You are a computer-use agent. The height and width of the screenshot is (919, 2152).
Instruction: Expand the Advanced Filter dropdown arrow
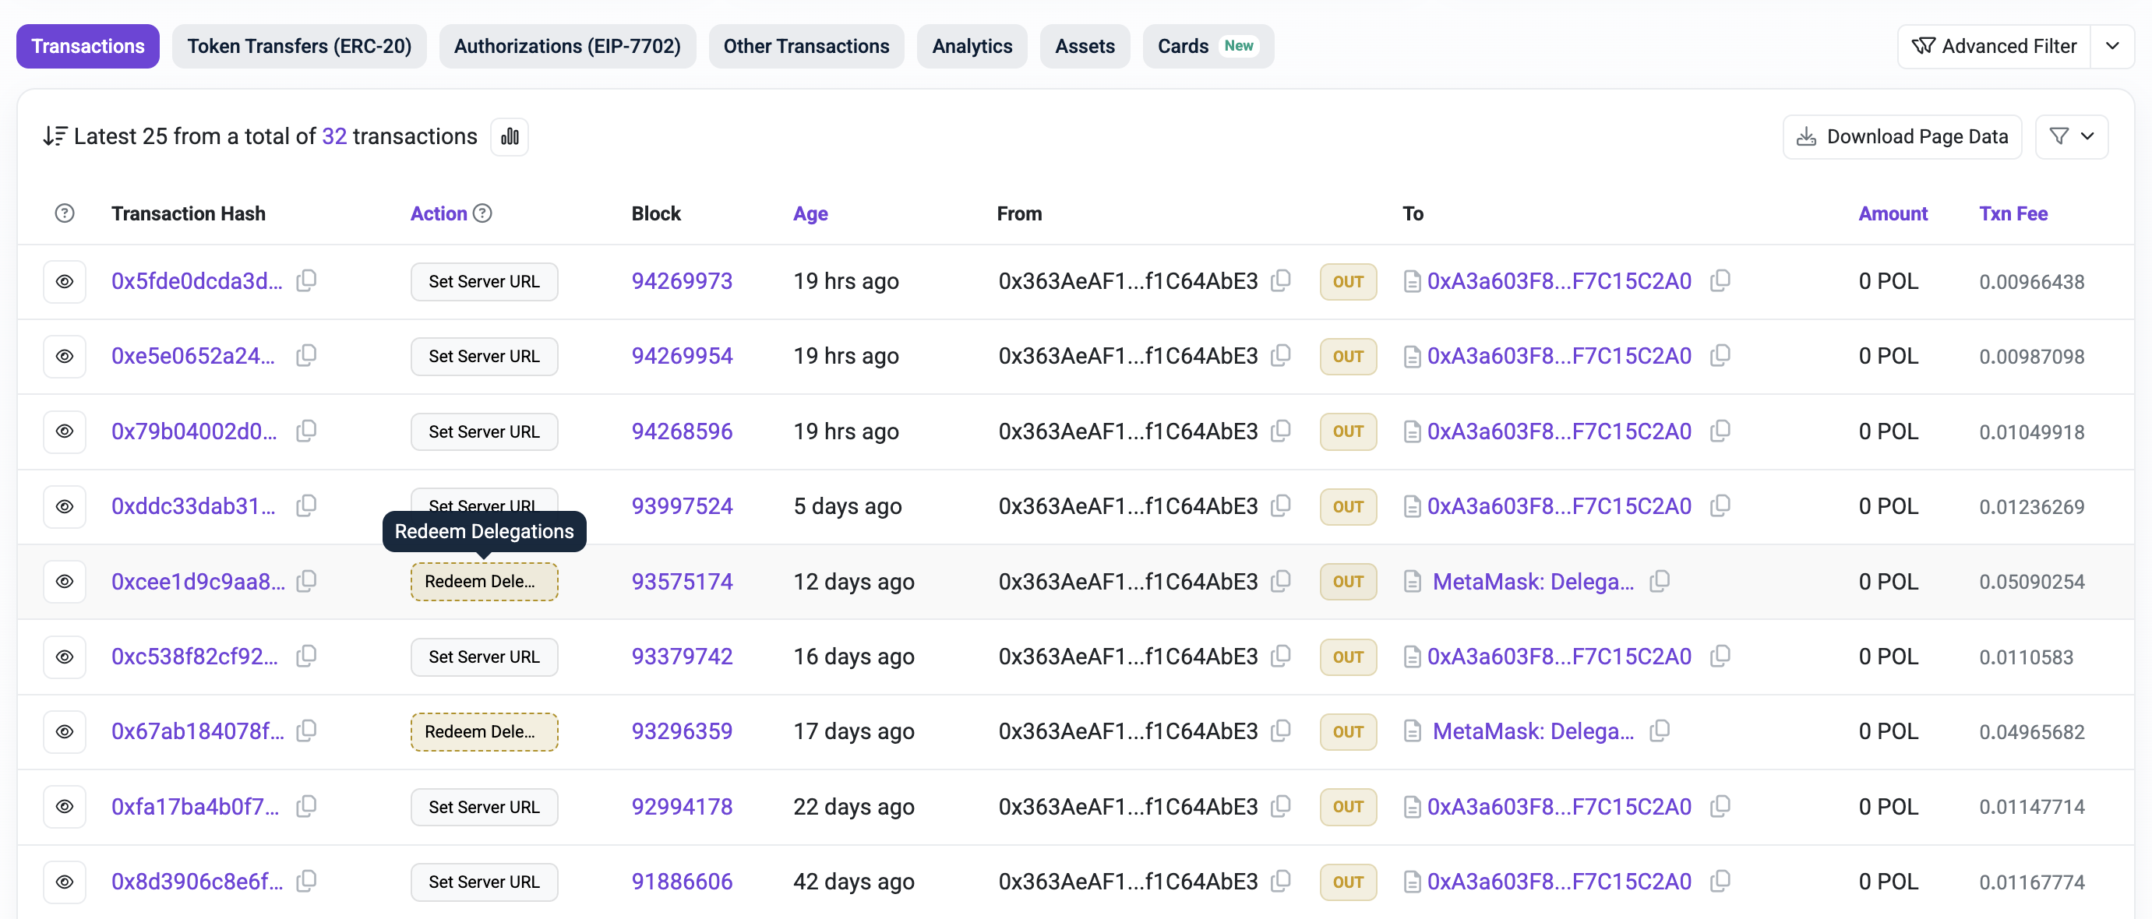coord(2112,46)
